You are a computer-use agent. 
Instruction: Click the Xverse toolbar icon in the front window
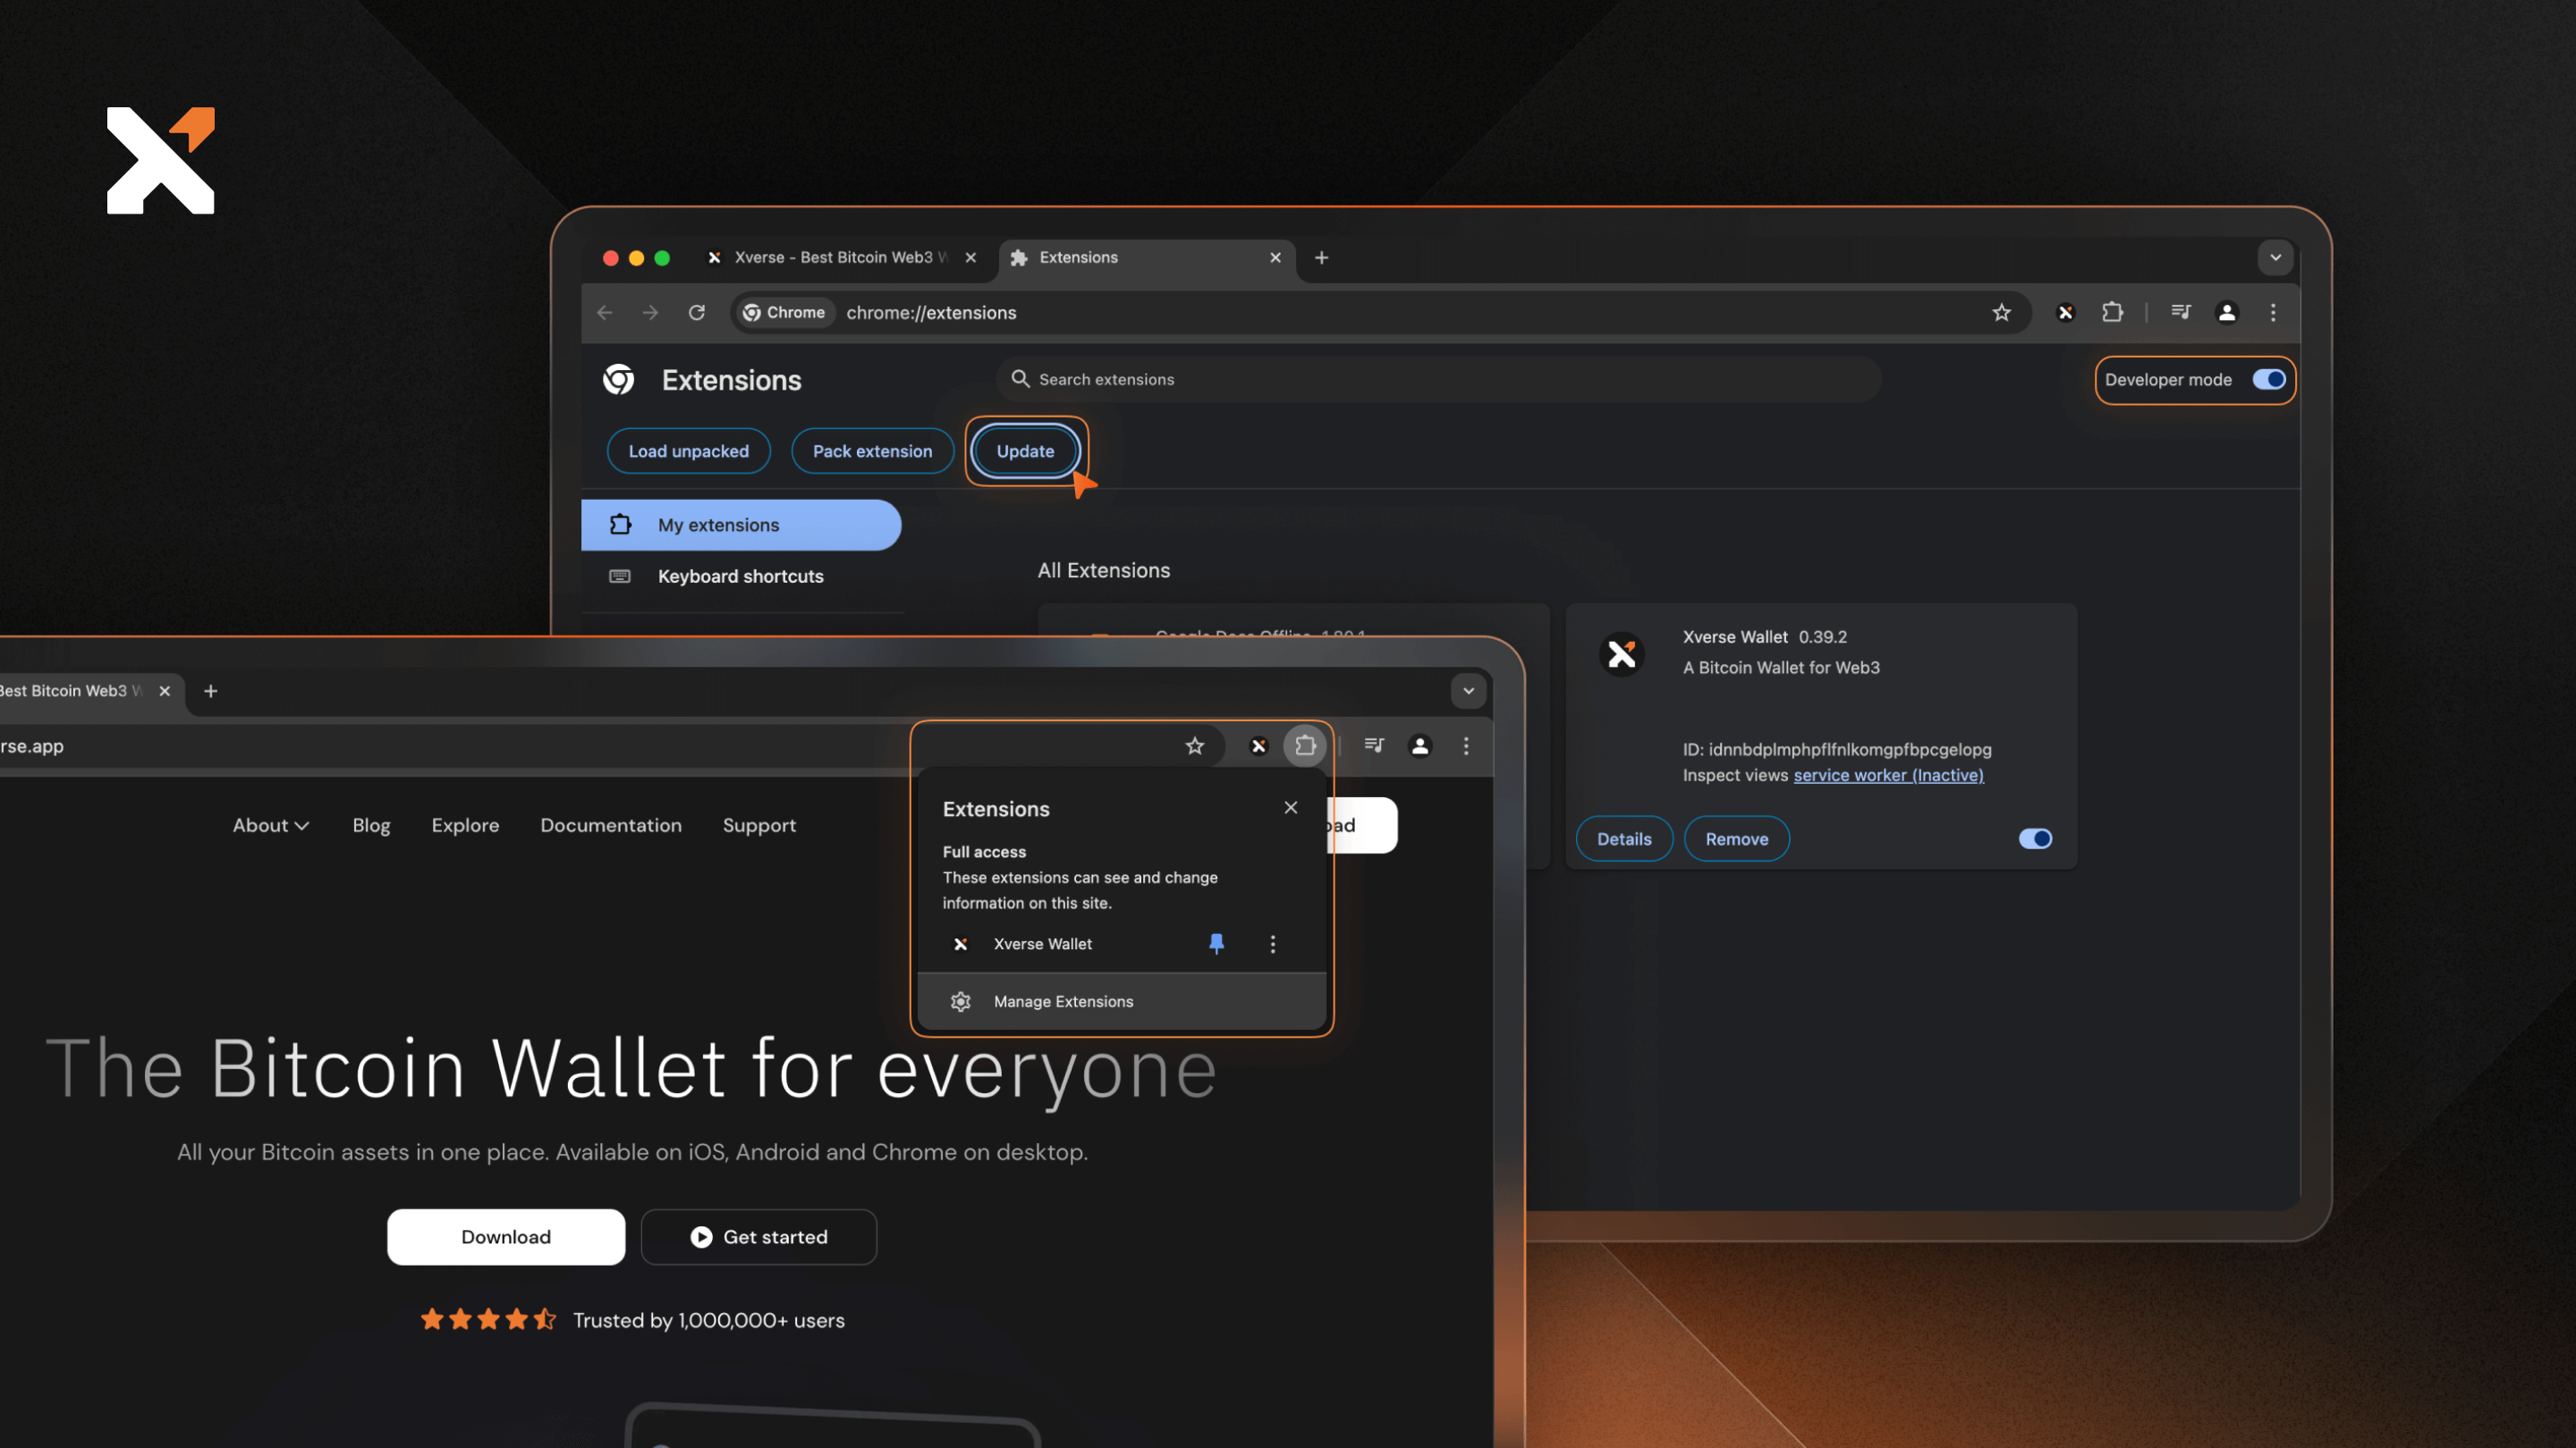point(1259,745)
